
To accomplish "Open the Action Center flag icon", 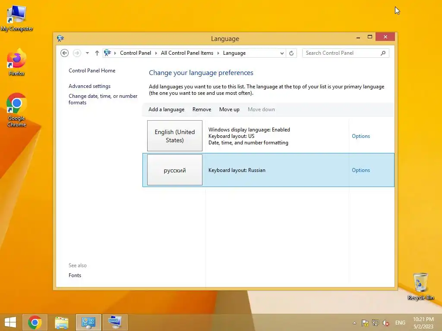I will [365, 323].
